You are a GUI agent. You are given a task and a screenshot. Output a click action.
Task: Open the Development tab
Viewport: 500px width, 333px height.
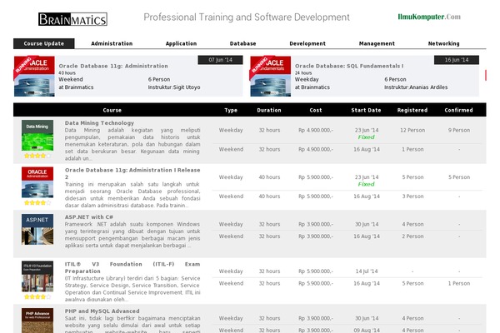[x=307, y=43]
